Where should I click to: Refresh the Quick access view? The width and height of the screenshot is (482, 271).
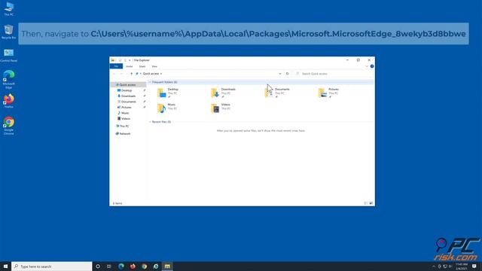pos(288,74)
